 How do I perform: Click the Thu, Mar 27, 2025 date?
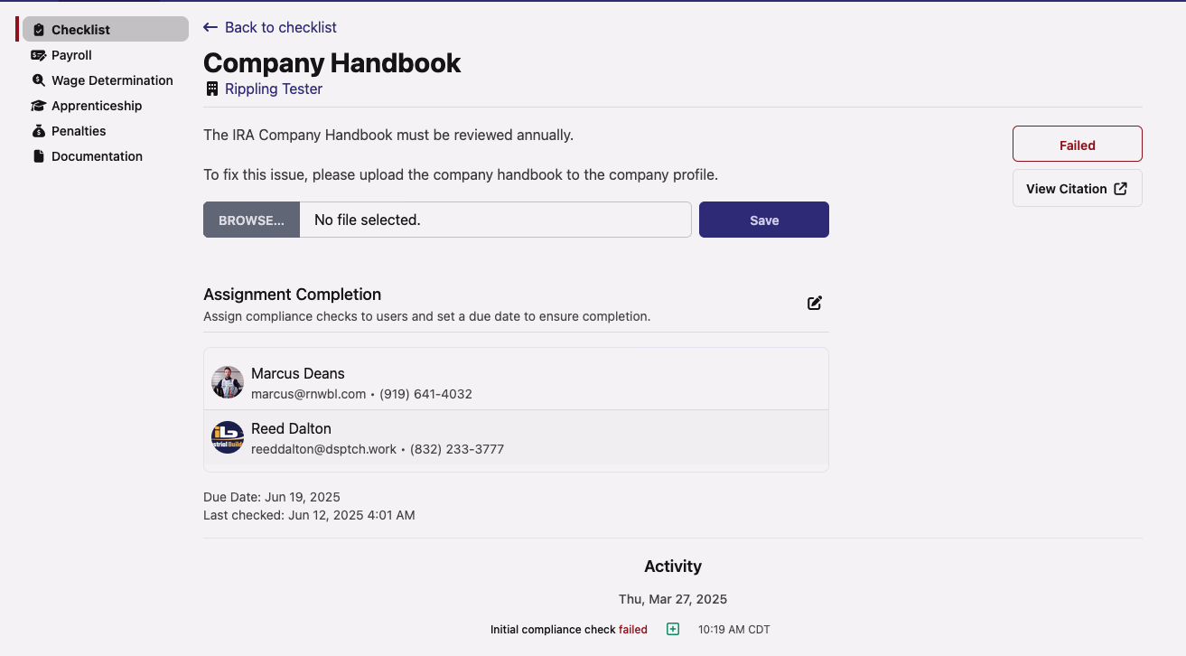pos(673,599)
